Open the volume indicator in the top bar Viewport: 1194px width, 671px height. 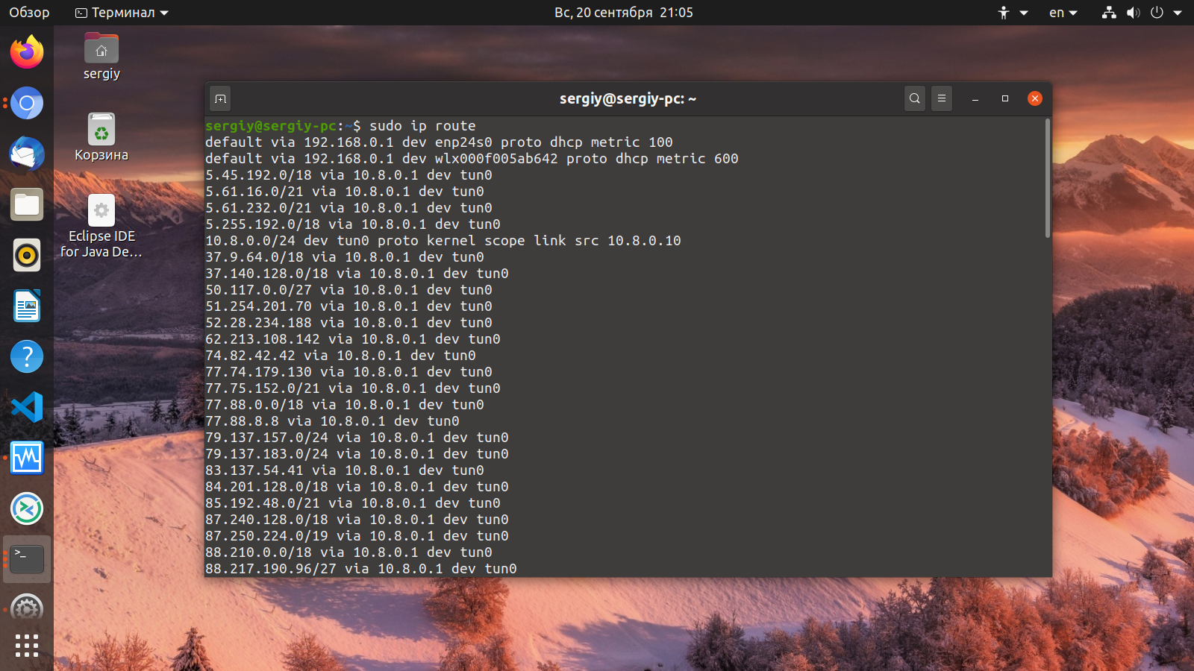[1134, 13]
